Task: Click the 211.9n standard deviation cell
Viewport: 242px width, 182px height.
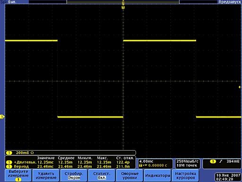Action: pyautogui.click(x=123, y=166)
